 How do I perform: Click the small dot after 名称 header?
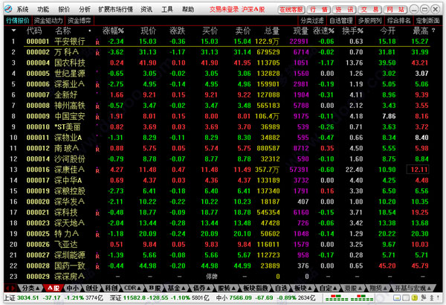90,30
